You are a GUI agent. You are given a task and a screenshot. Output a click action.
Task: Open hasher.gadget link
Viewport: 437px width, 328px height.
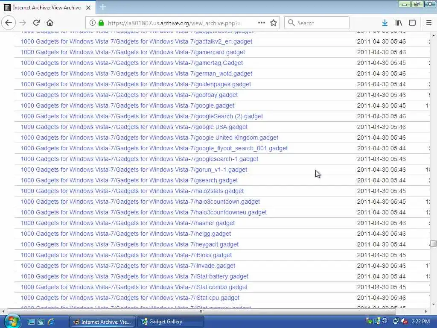128,223
